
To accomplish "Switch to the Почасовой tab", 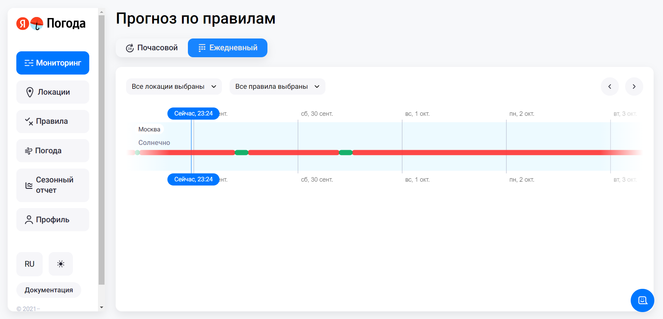I will 152,48.
